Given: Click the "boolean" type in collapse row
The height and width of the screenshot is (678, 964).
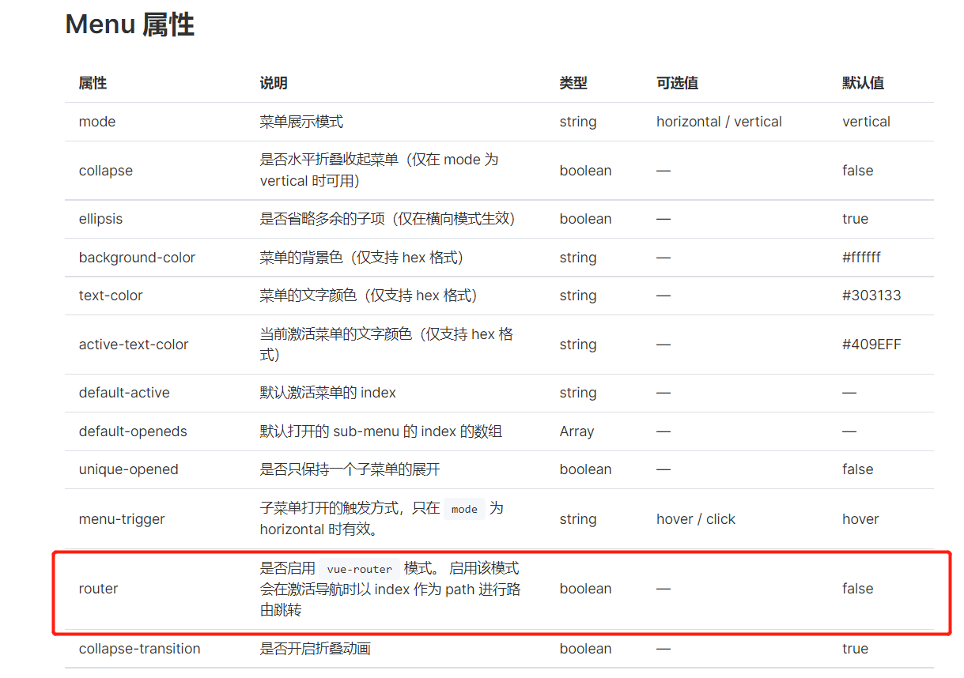Looking at the screenshot, I should pyautogui.click(x=585, y=171).
